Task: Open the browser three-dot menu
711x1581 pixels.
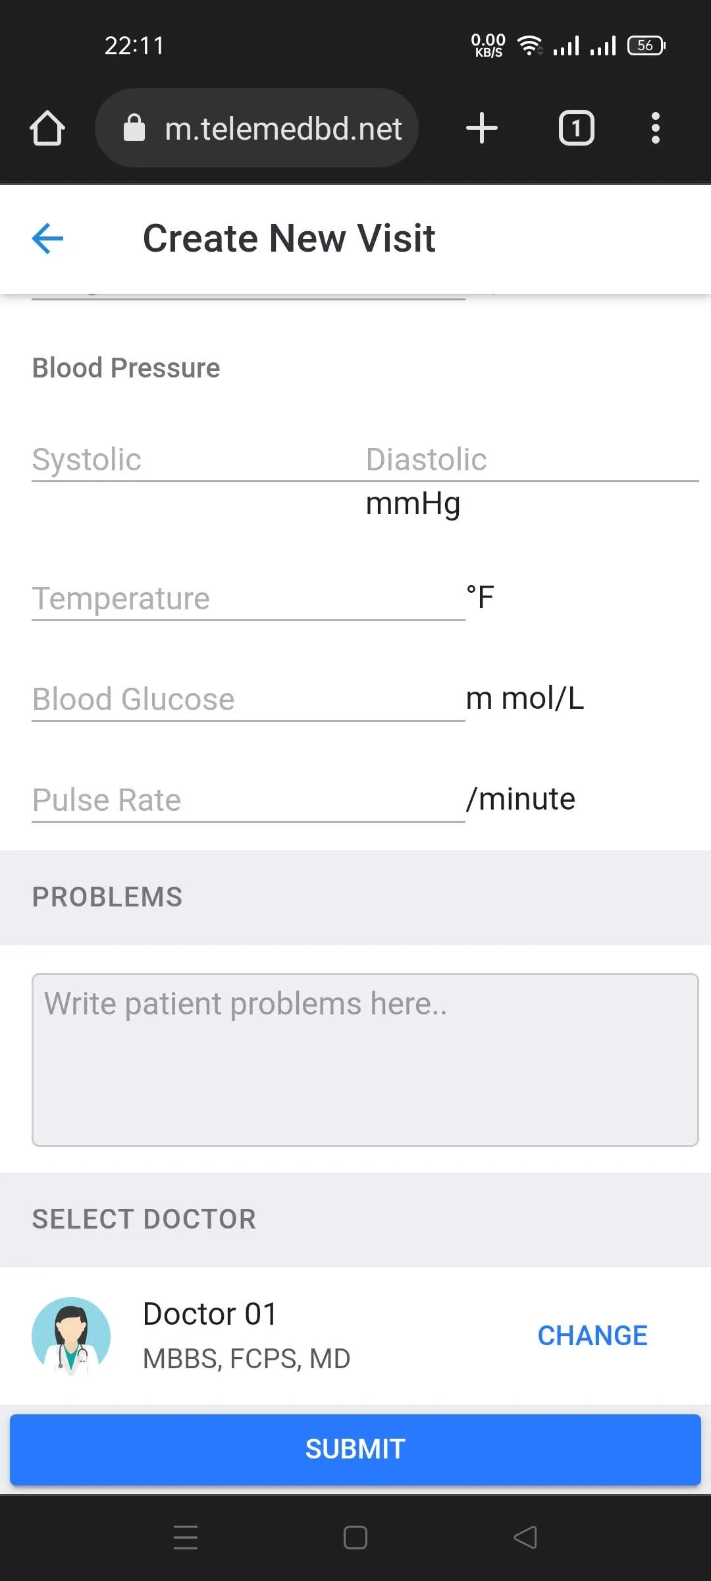Action: click(x=655, y=128)
